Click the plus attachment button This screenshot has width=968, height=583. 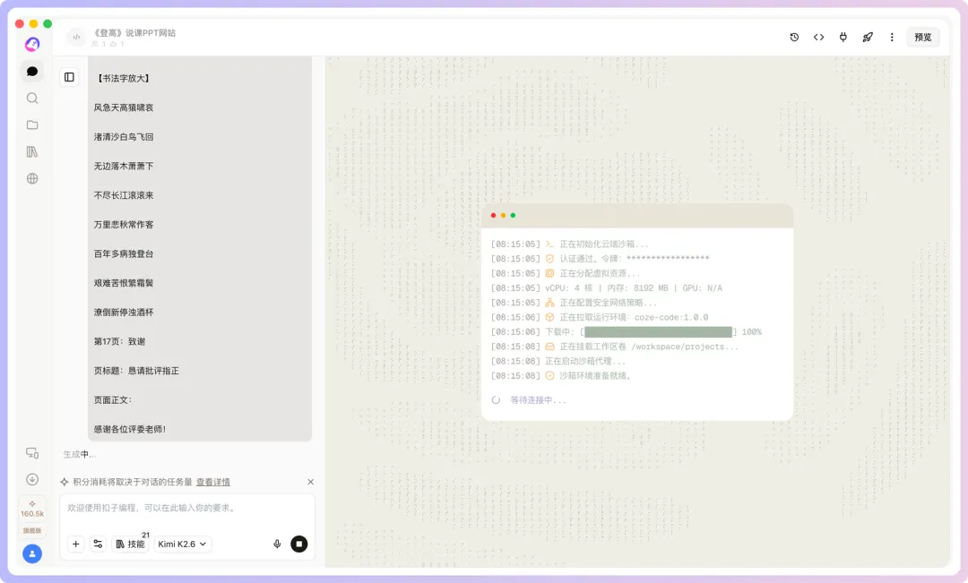point(75,544)
